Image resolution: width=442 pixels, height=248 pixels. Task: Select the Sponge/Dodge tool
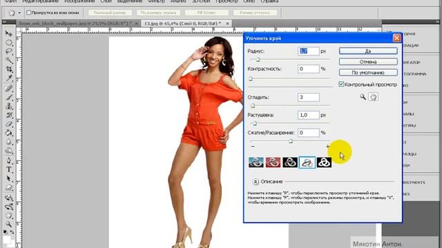point(9,151)
